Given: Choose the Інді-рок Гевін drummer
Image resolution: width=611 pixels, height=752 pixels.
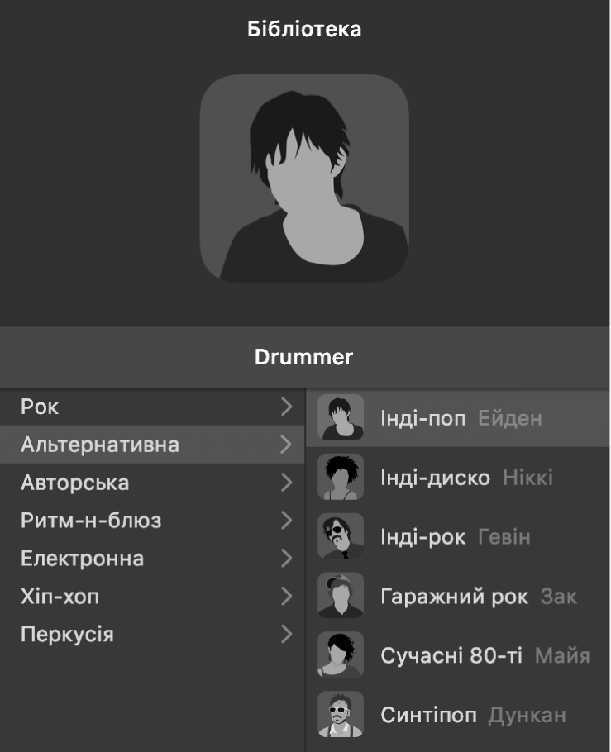Looking at the screenshot, I should tap(459, 537).
